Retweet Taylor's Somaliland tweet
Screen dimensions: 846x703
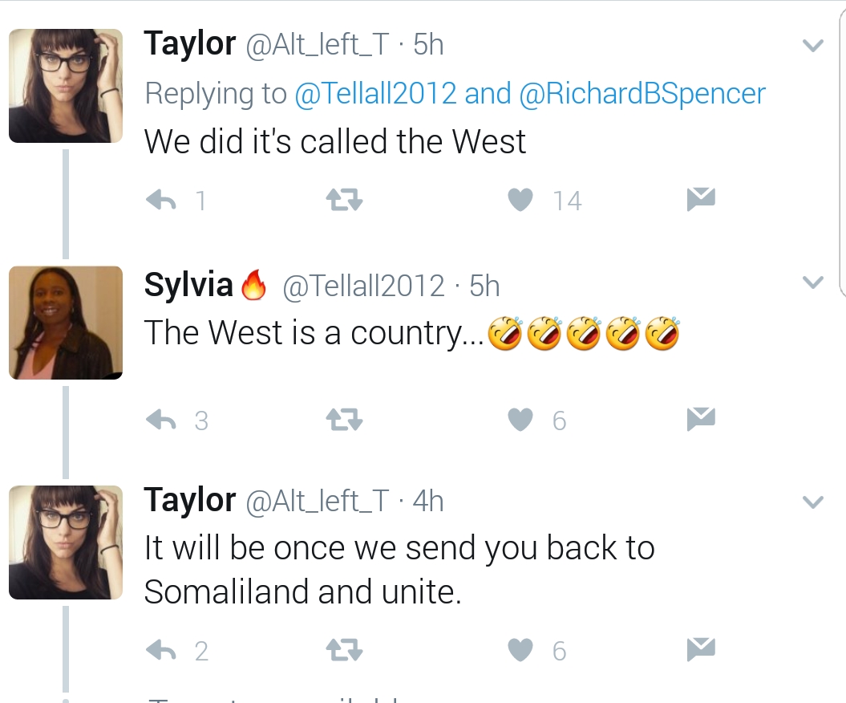pos(346,650)
